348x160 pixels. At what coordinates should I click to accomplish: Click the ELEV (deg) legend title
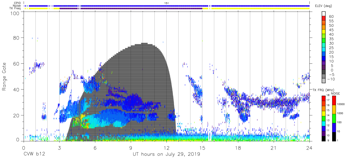pyautogui.click(x=324, y=6)
